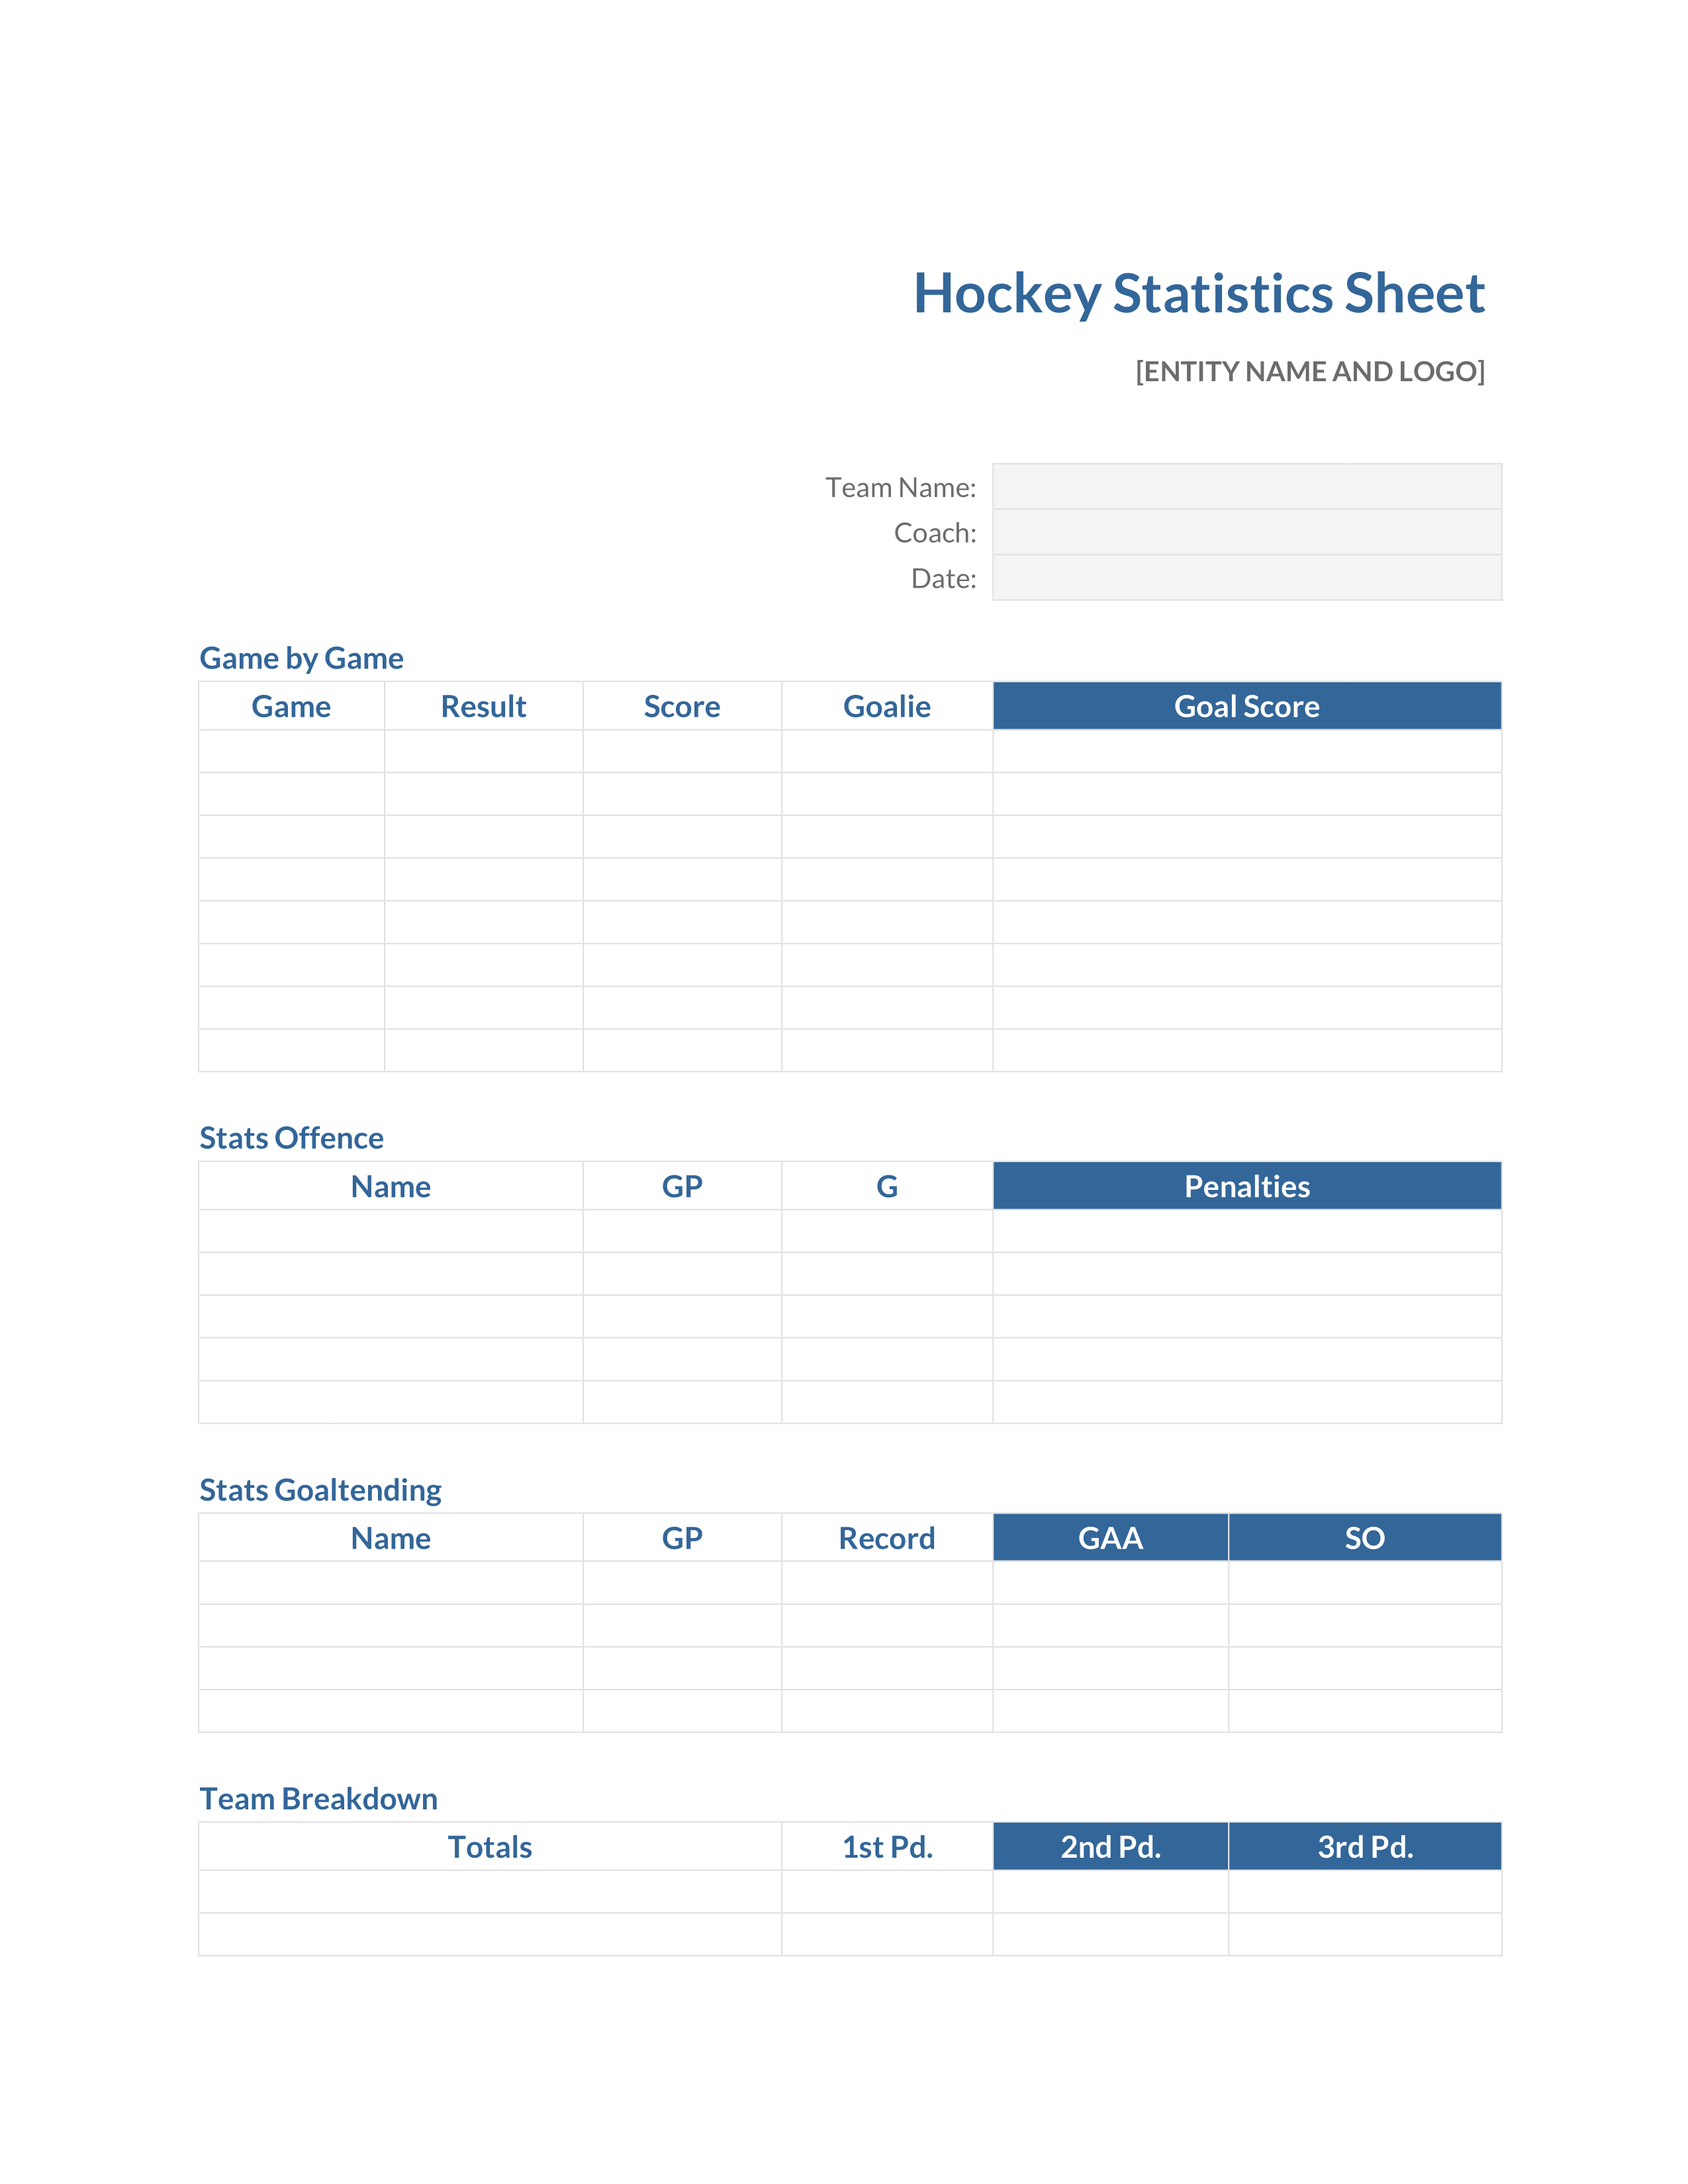
Task: Select the Stats Offence section heading
Action: click(291, 1138)
